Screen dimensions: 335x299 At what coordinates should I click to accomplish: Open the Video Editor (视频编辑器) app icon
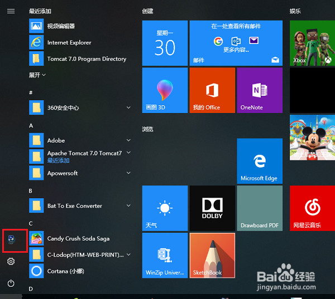click(36, 26)
